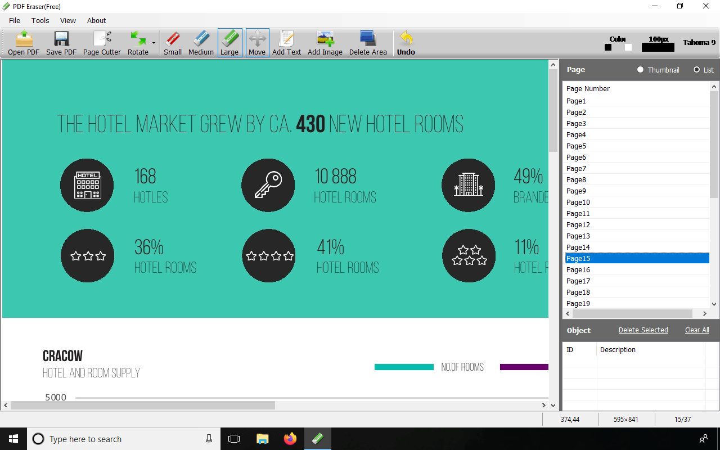Open the View menu
This screenshot has width=720, height=450.
click(x=68, y=20)
